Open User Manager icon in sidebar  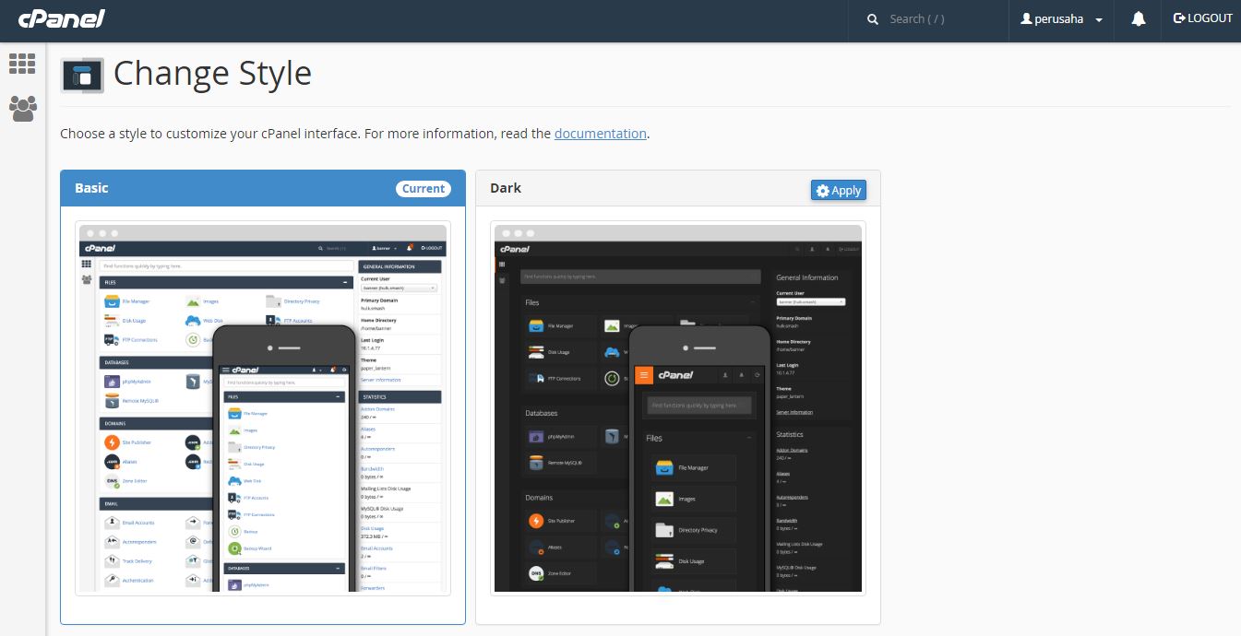pyautogui.click(x=22, y=109)
